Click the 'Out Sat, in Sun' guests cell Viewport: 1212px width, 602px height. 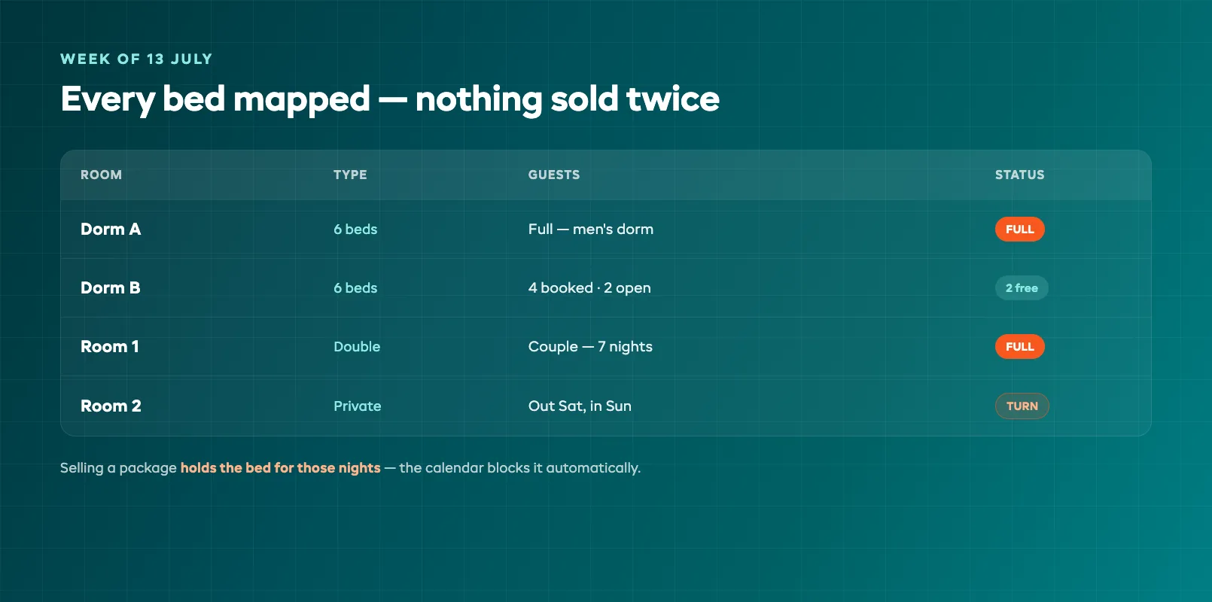click(580, 406)
